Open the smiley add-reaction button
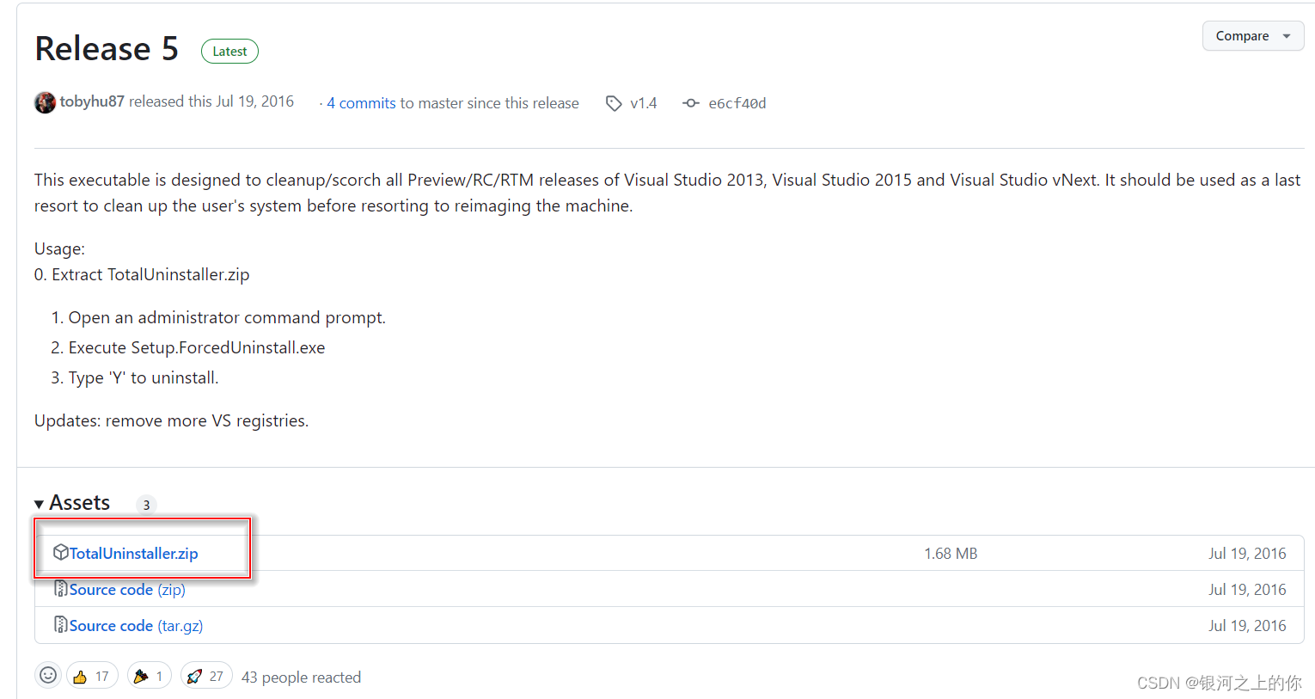The height and width of the screenshot is (699, 1315). 48,676
